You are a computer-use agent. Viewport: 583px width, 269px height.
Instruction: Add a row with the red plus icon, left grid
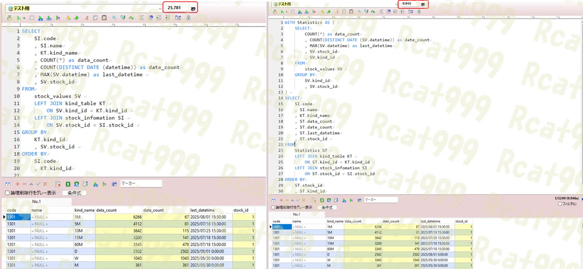pos(17,184)
